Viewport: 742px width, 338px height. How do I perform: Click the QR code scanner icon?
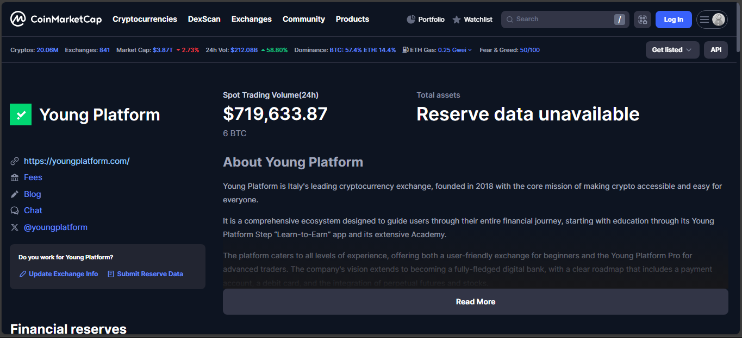click(x=643, y=20)
